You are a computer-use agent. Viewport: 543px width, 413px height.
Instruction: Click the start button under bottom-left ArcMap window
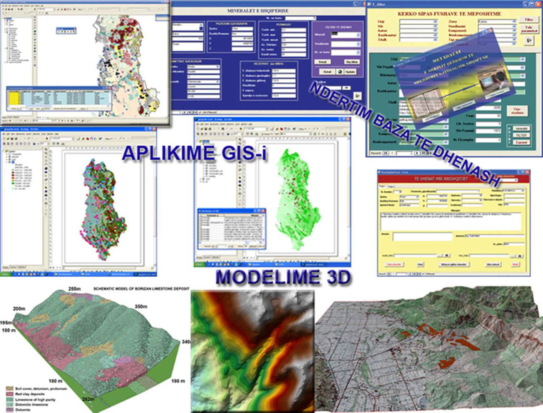[x=5, y=274]
